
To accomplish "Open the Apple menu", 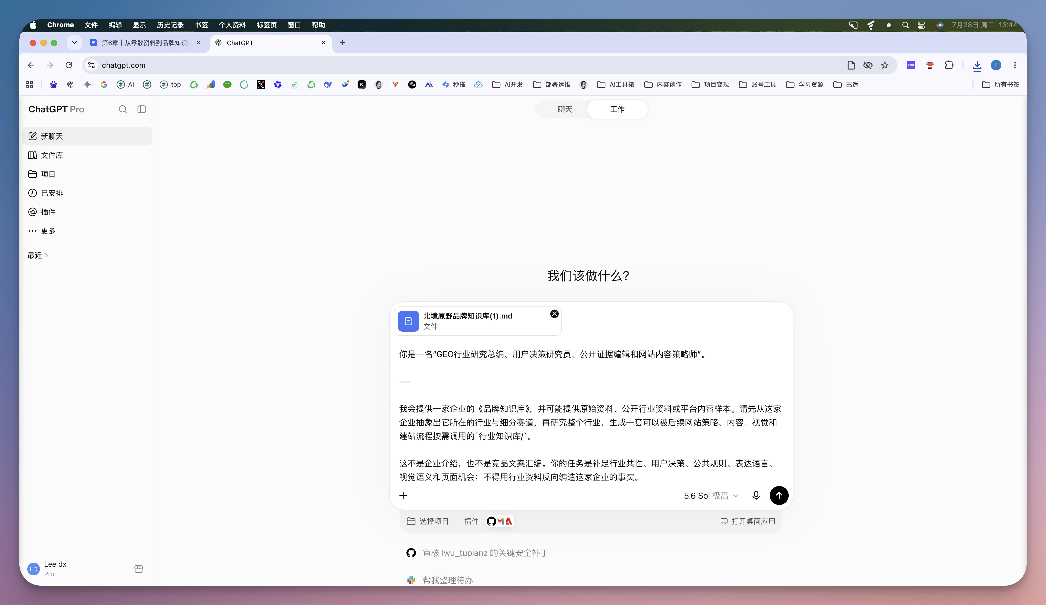I will (33, 25).
